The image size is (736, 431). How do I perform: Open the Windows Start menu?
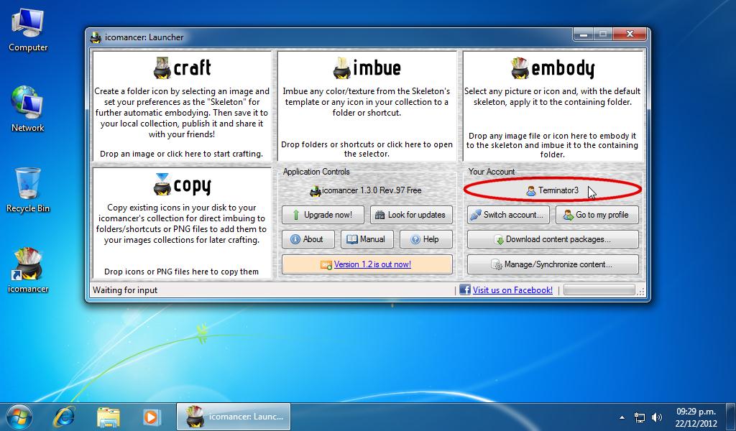tap(19, 417)
